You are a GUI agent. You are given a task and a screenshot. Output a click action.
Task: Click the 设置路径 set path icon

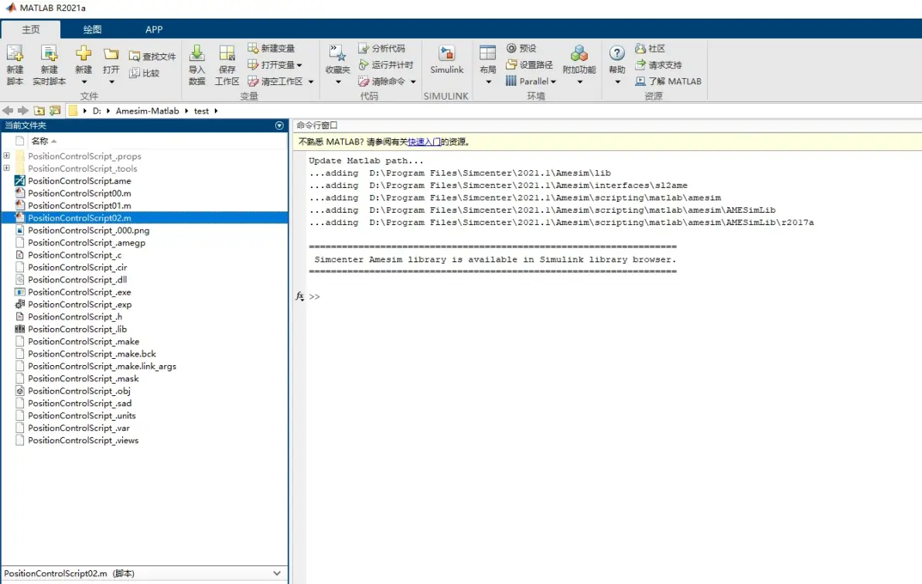point(511,65)
